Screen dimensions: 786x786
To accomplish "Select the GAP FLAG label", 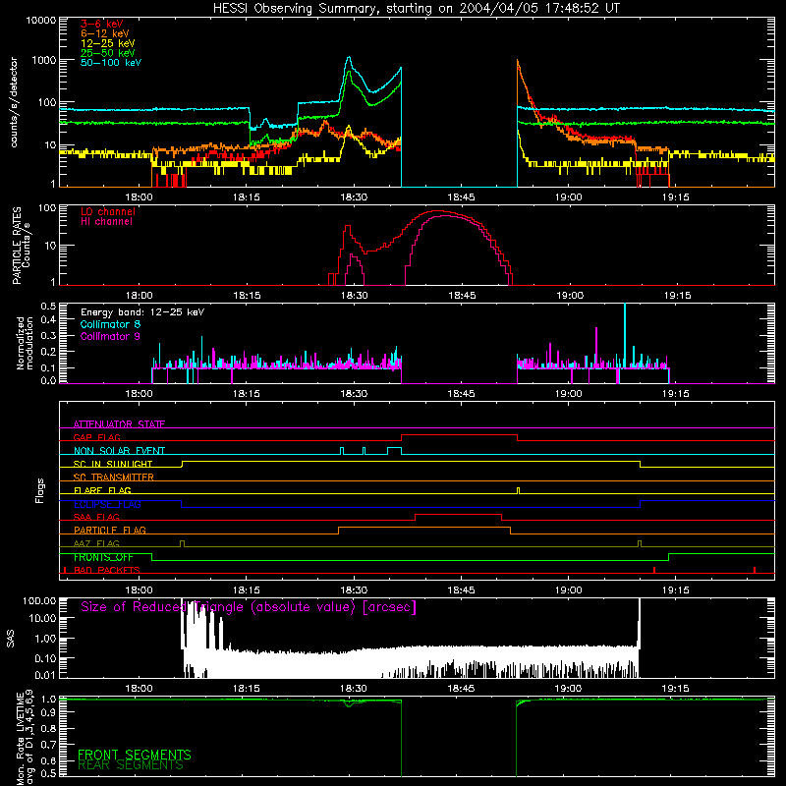I will [x=96, y=437].
